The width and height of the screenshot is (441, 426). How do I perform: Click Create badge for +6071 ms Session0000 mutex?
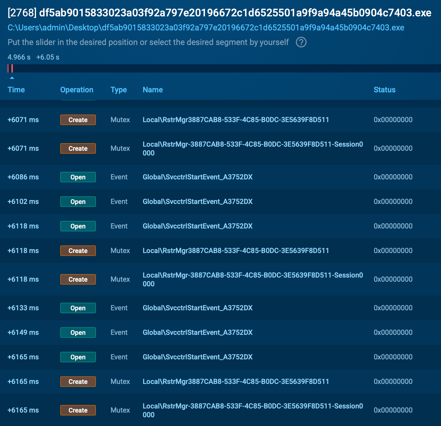click(78, 148)
